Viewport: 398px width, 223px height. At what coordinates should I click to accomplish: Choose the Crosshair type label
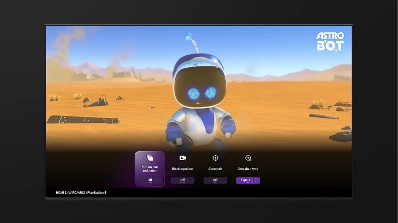click(x=248, y=169)
